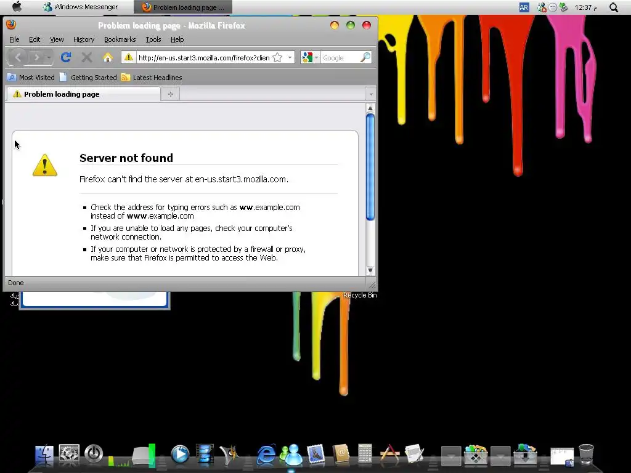This screenshot has width=631, height=473.
Task: Click the Firefox logo in title bar
Action: coord(11,25)
